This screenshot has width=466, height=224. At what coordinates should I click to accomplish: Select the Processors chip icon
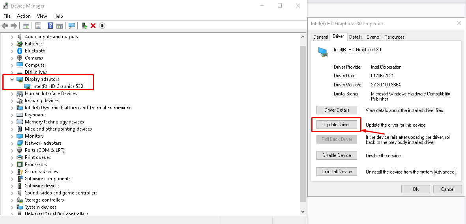(x=20, y=164)
